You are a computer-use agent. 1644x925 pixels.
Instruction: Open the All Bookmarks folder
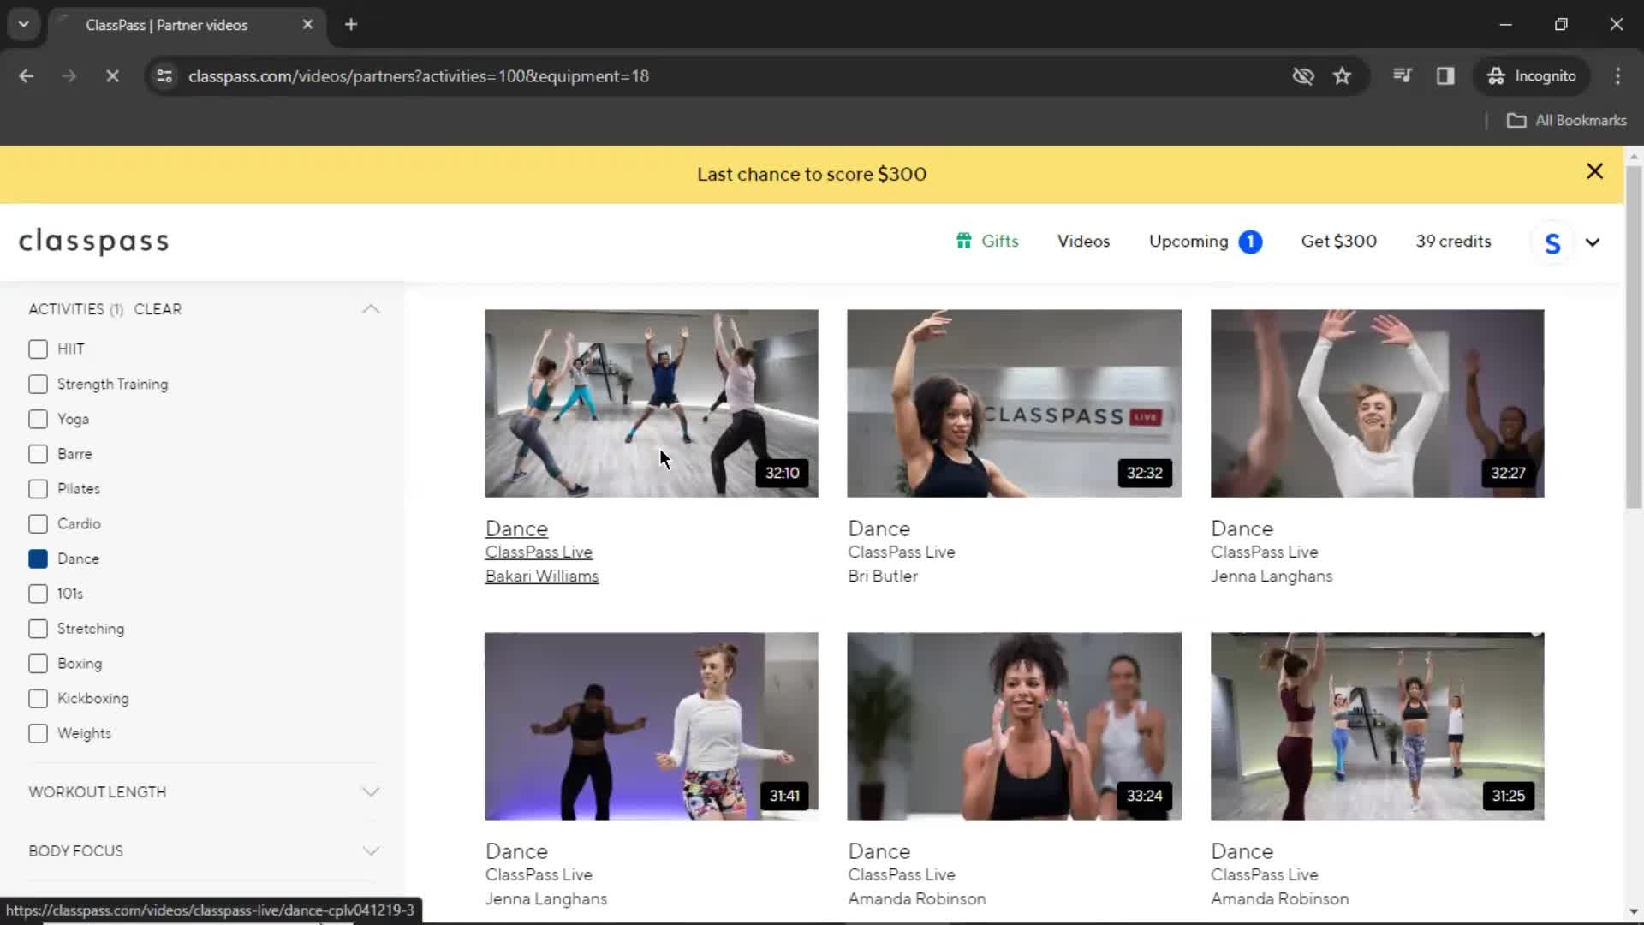(x=1566, y=121)
